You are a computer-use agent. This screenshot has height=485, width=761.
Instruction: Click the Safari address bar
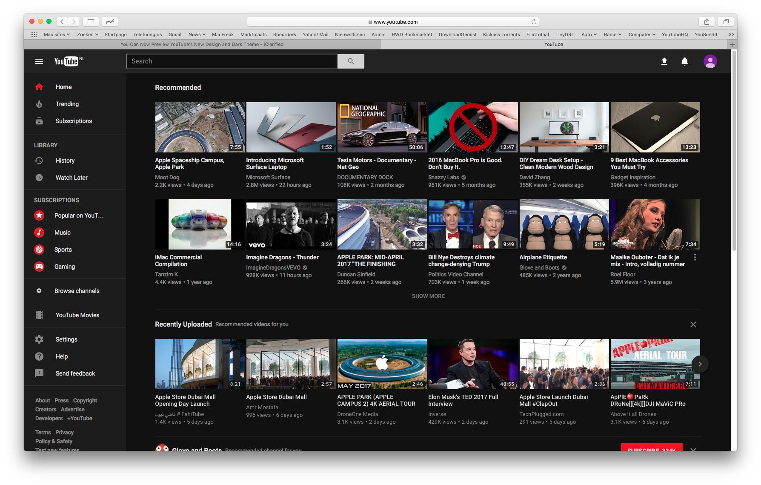tap(393, 22)
